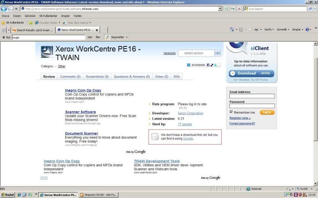Toggle the Remember me checkbox
Viewport: 318px width, 198px height.
[231, 112]
